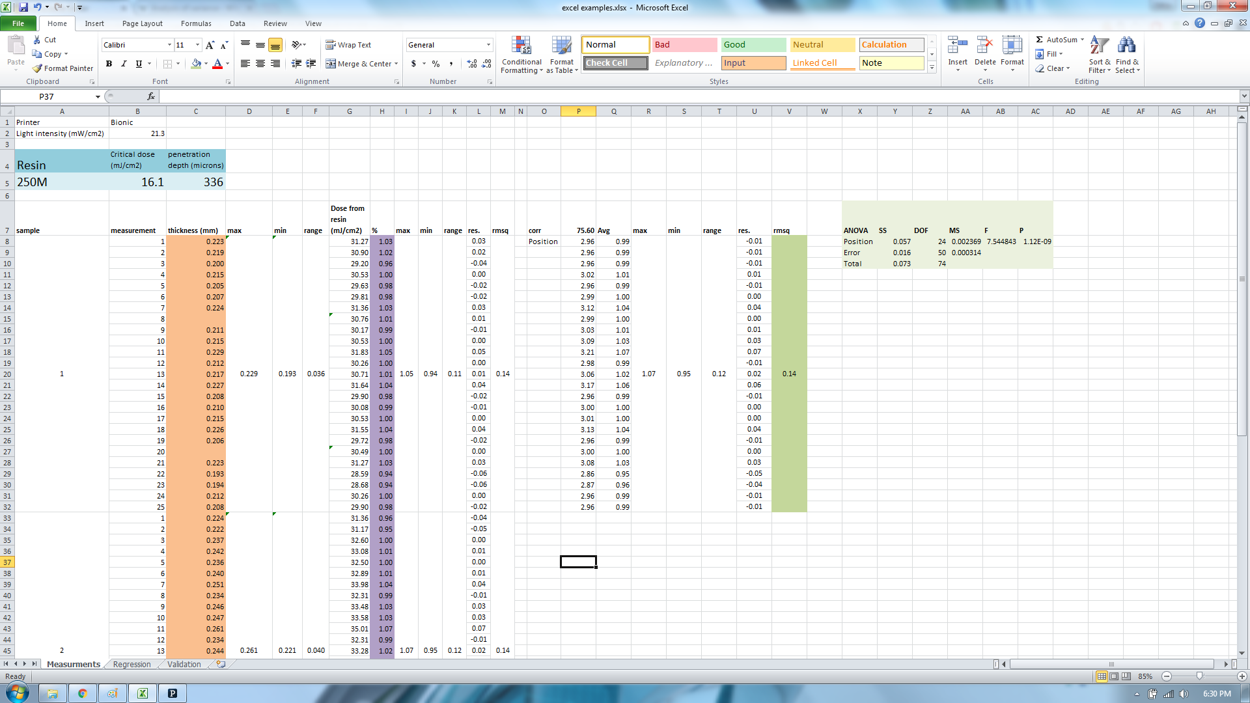
Task: Click the Orientation text angle icon
Action: (297, 45)
